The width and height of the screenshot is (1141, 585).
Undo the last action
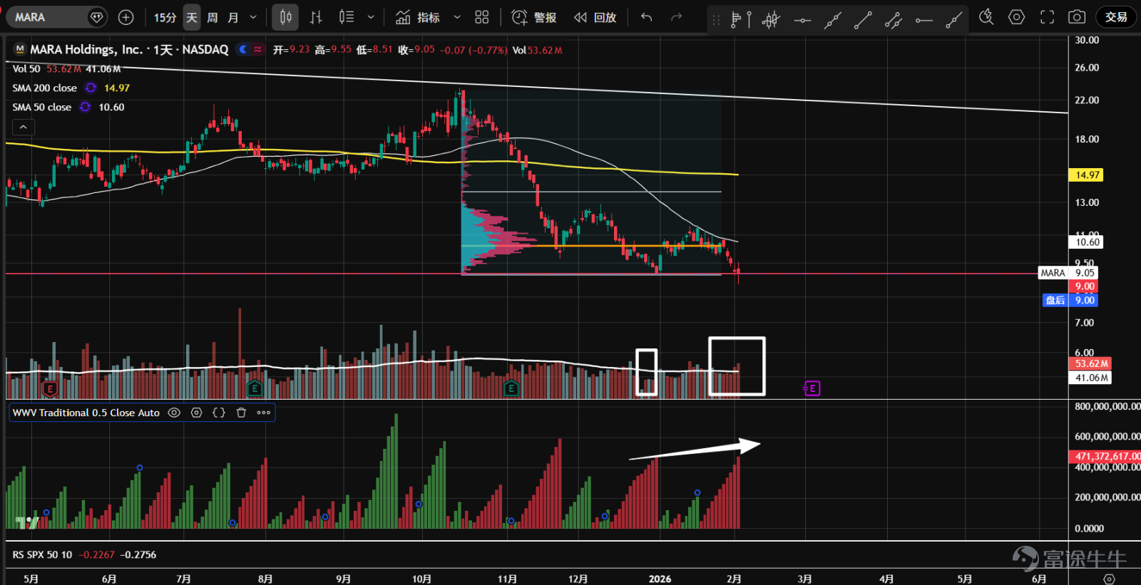(647, 17)
